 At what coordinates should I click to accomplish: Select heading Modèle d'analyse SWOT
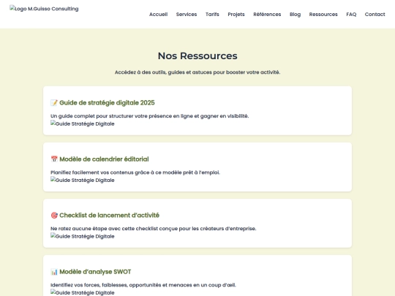[95, 272]
